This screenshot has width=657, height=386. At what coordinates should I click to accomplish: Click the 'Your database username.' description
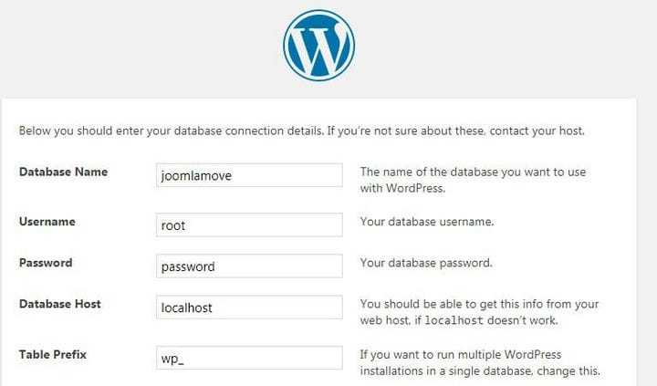pyautogui.click(x=427, y=222)
